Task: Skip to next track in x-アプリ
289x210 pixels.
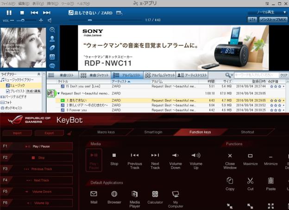Action: pos(46,12)
